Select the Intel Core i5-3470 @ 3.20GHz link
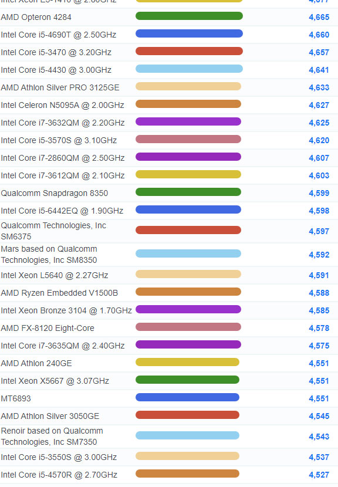This screenshot has width=338, height=487. pyautogui.click(x=56, y=52)
